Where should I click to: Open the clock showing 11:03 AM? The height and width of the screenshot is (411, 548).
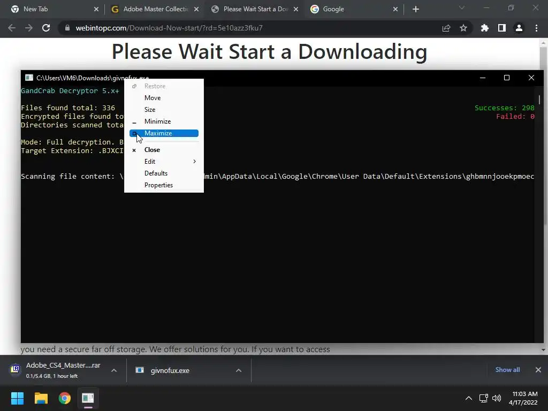pos(523,398)
